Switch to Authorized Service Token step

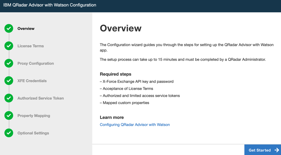click(41, 98)
